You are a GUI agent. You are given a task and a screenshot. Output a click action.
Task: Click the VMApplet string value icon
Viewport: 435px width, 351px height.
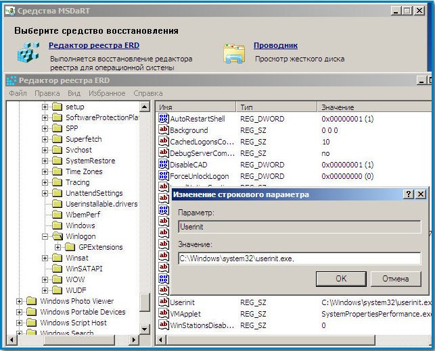[163, 313]
